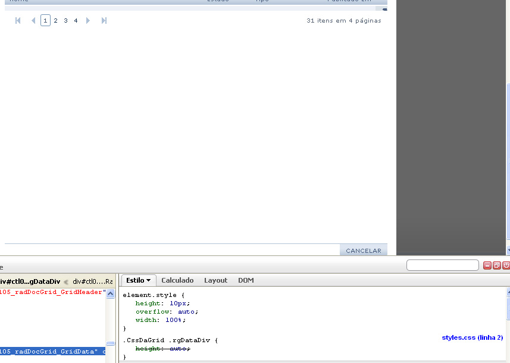Click the style panel scrollbar

pos(508,309)
